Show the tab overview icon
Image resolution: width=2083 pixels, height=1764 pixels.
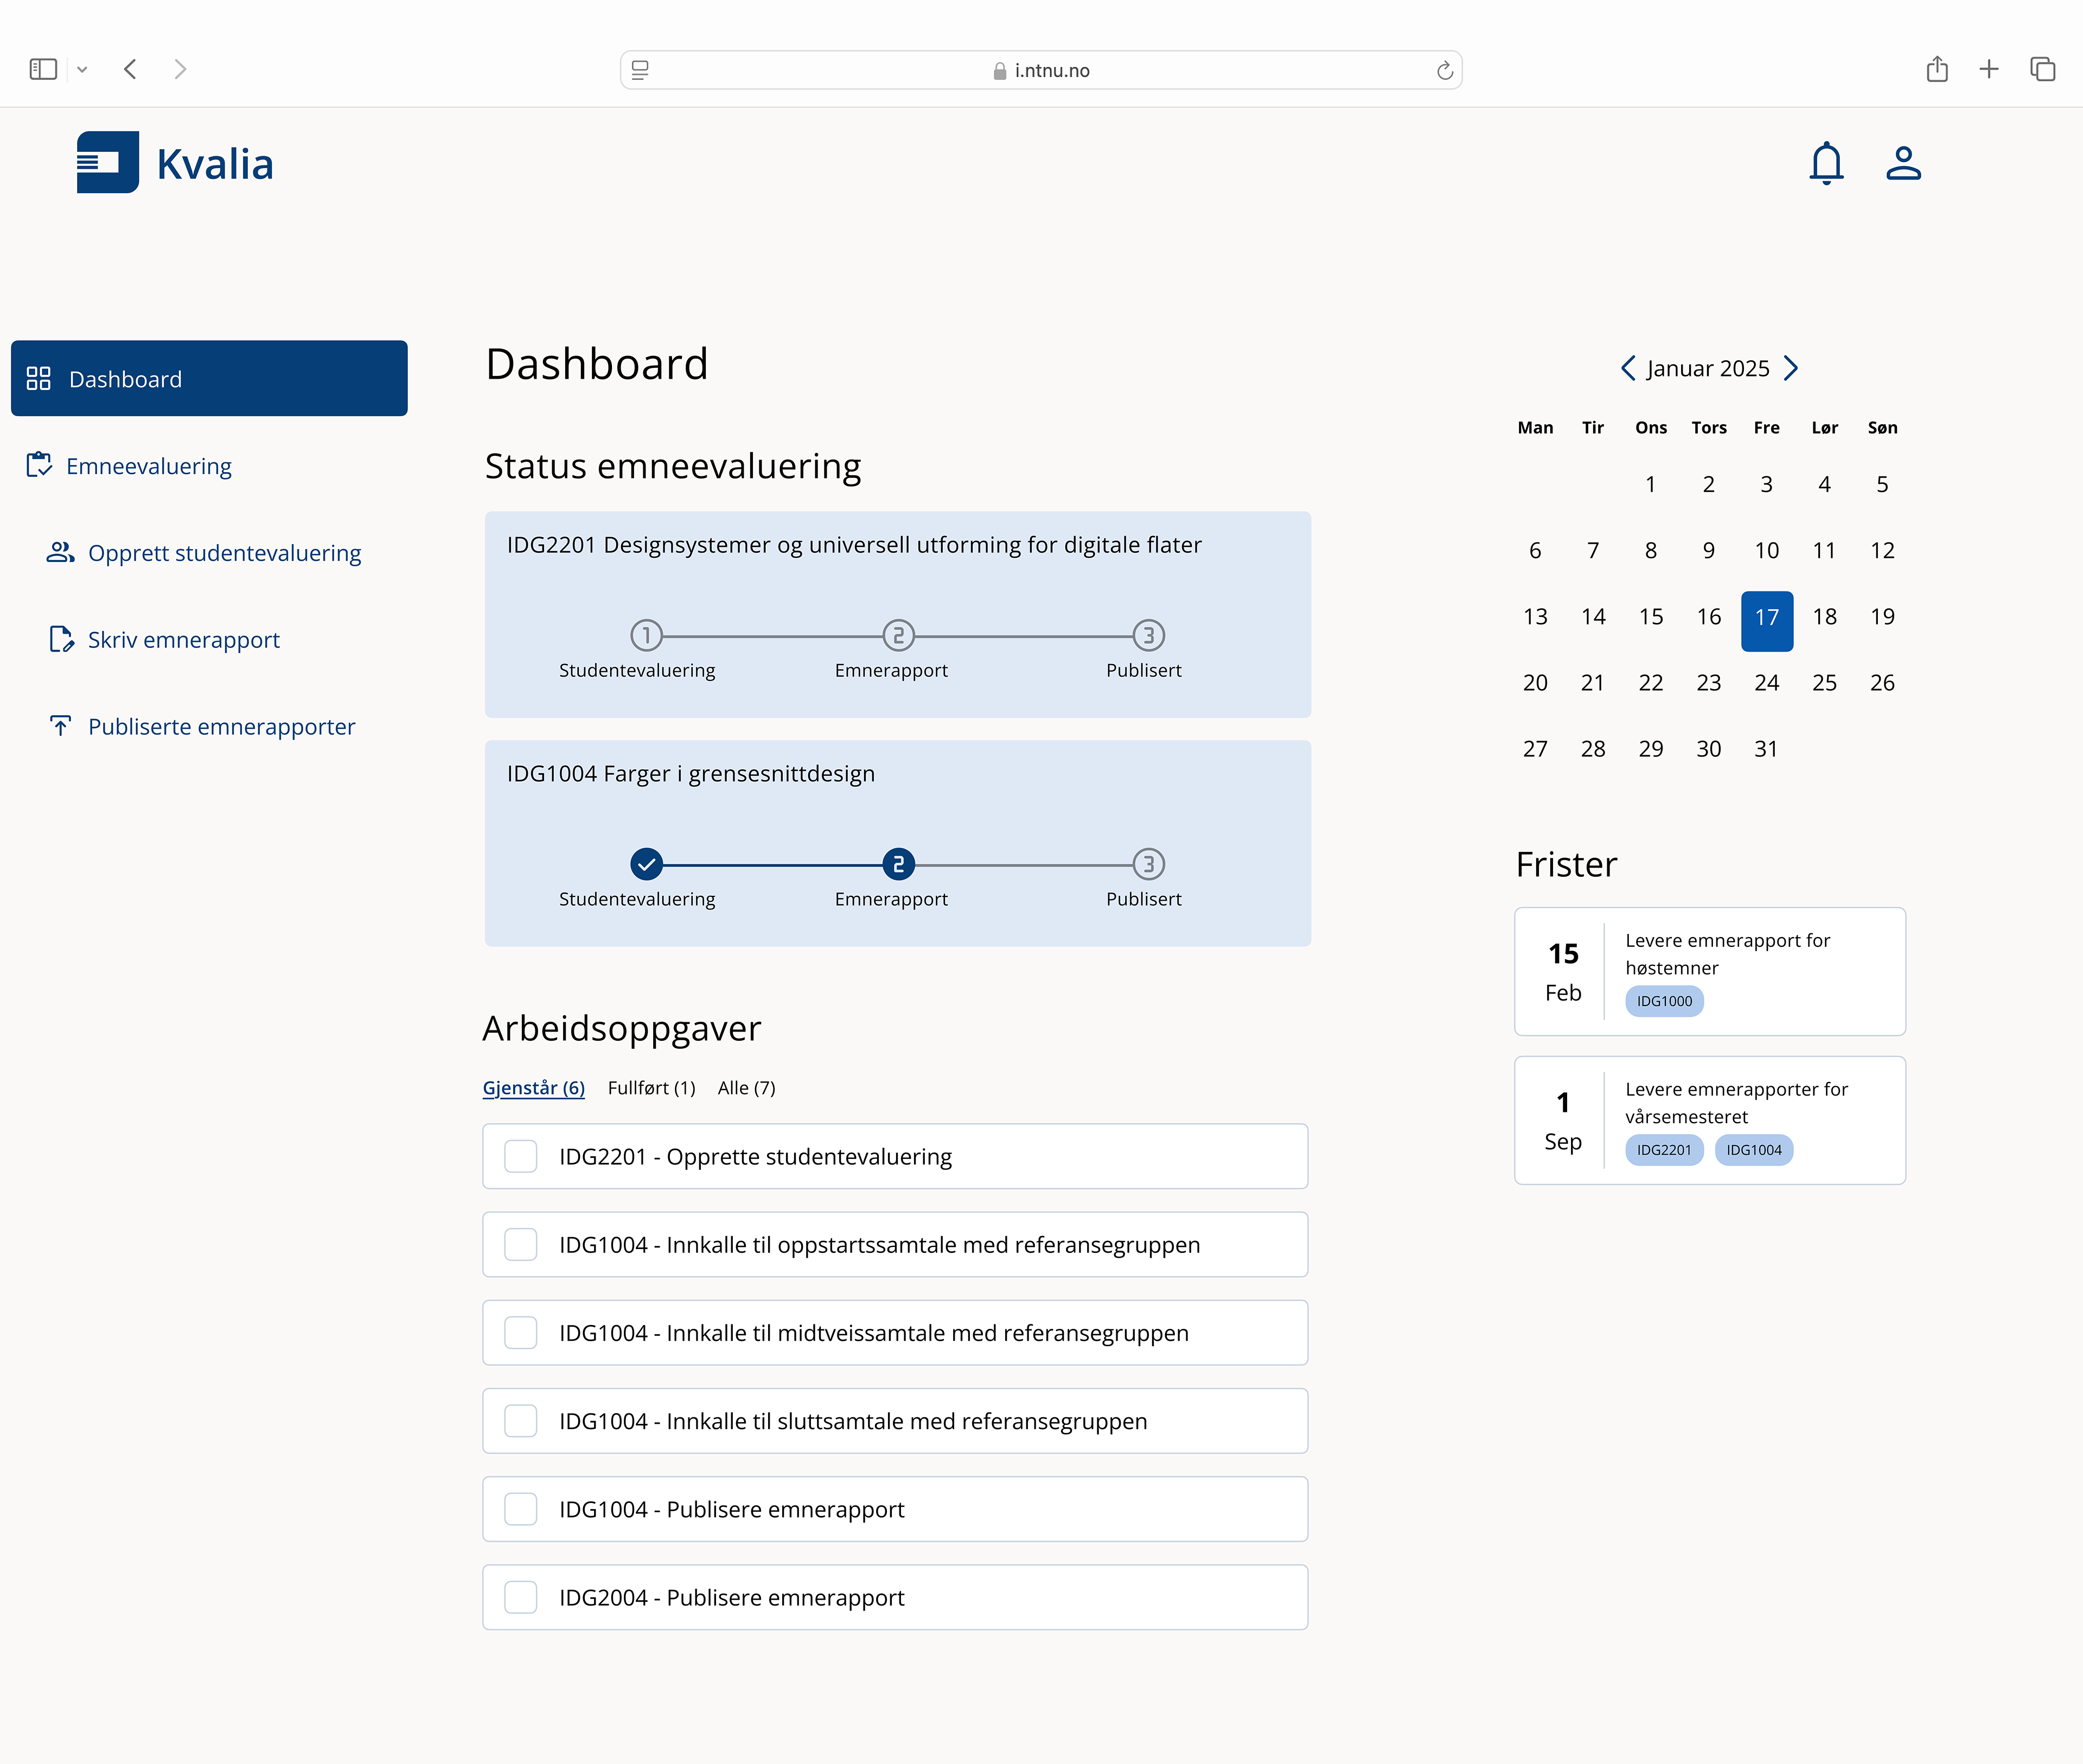[x=2042, y=69]
